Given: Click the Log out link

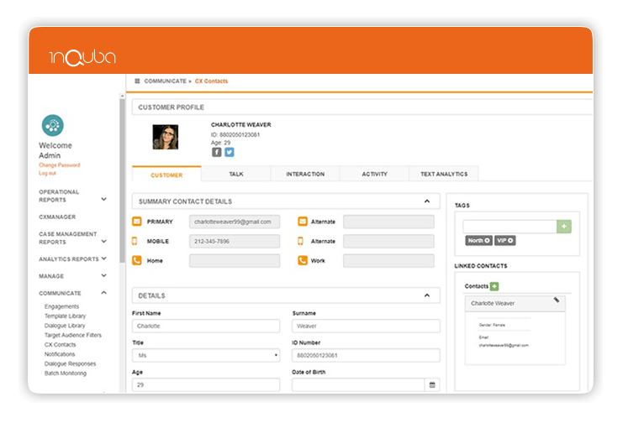Looking at the screenshot, I should coord(47,173).
